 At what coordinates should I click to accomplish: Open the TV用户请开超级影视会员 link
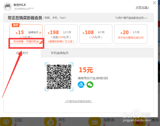pos(131,18)
